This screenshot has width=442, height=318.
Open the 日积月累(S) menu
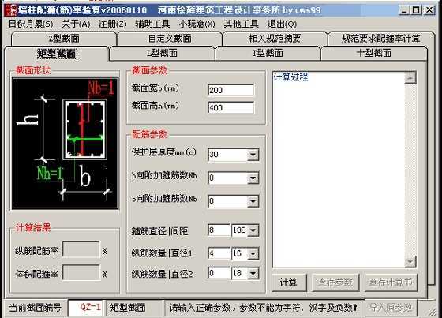click(31, 24)
